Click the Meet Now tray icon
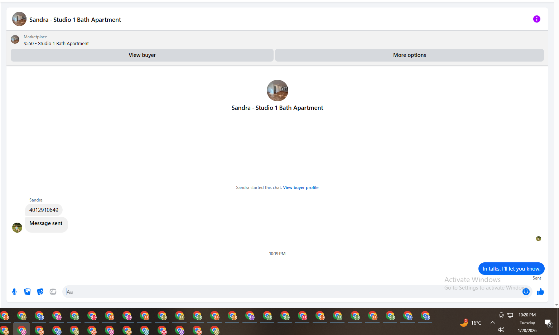 (x=501, y=315)
